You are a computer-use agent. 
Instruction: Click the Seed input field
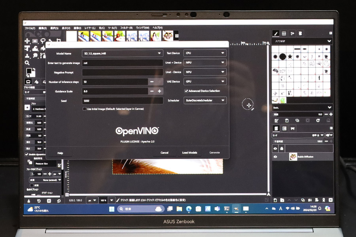(122, 101)
